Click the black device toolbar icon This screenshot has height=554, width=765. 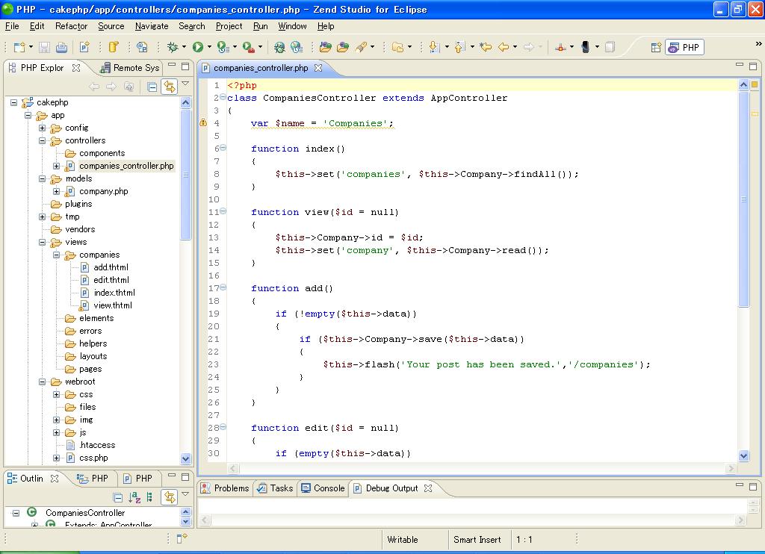coord(586,47)
